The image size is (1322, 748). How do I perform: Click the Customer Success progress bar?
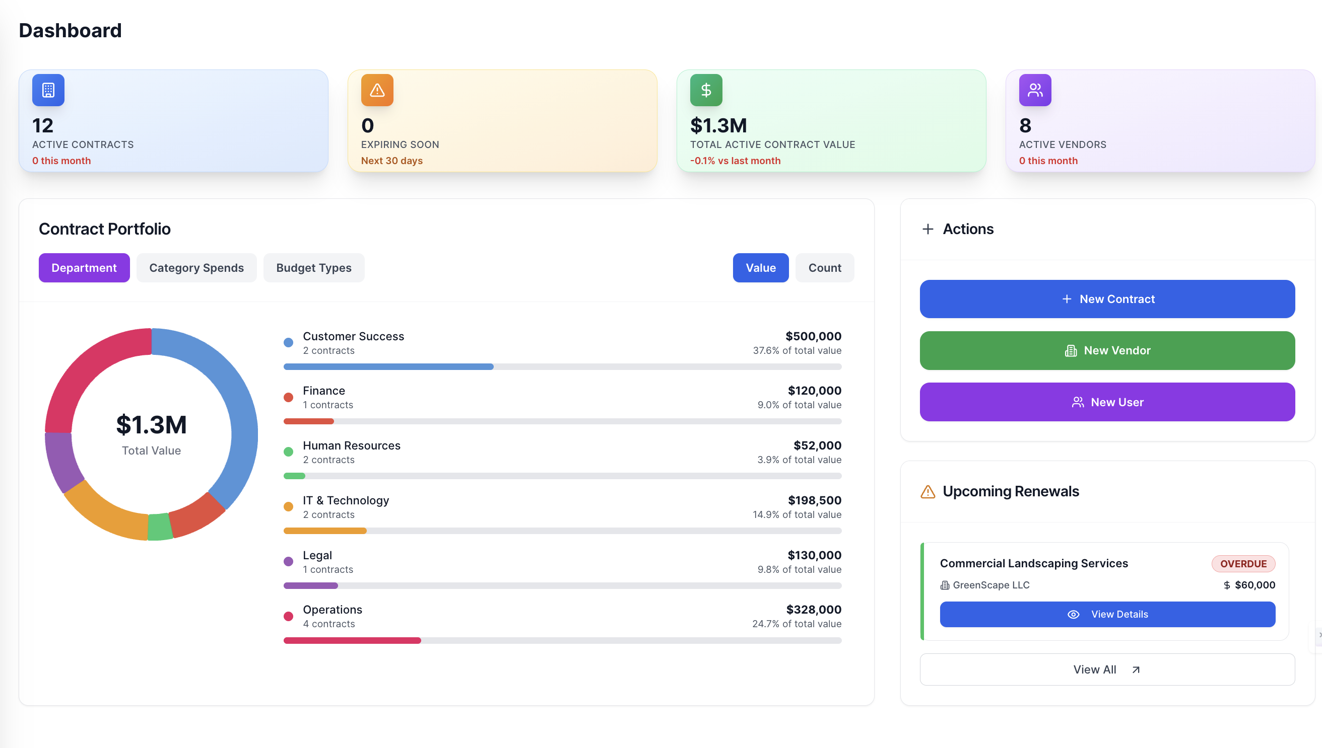[562, 367]
